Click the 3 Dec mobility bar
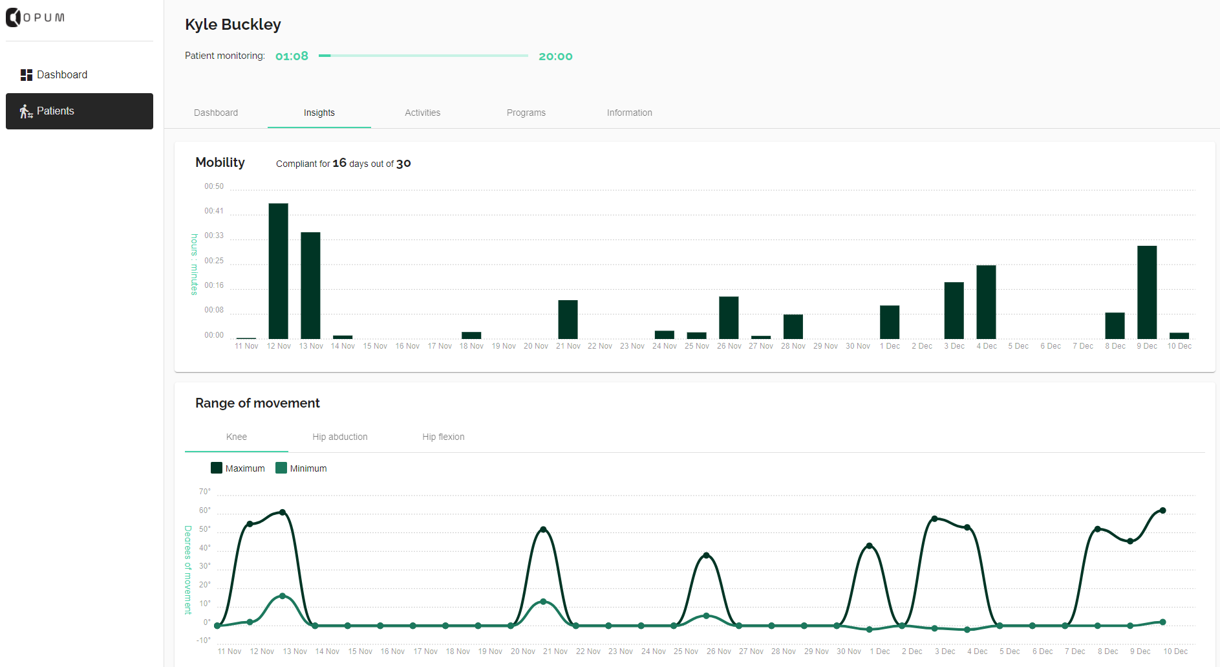 click(x=954, y=311)
